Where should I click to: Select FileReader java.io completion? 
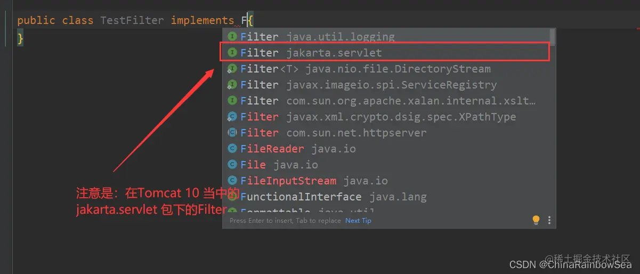[x=386, y=149]
